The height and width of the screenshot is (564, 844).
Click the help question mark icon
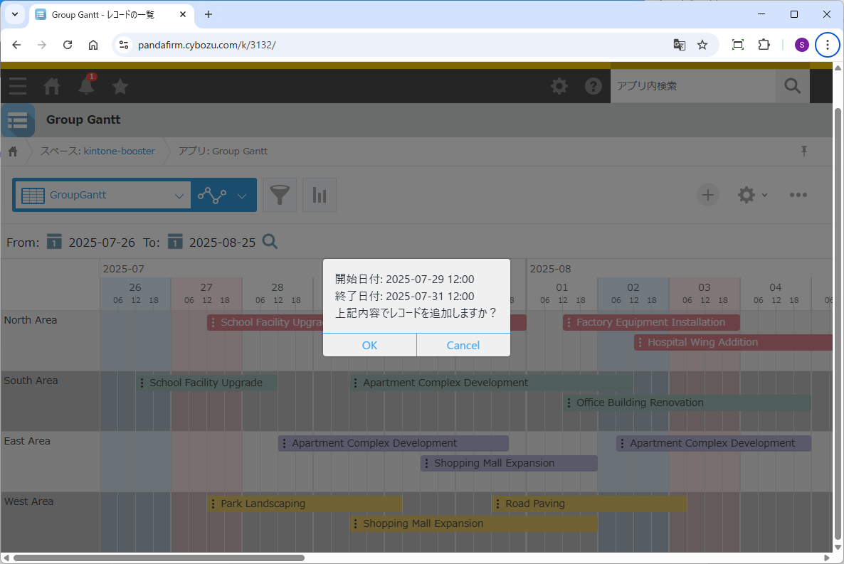tap(594, 86)
